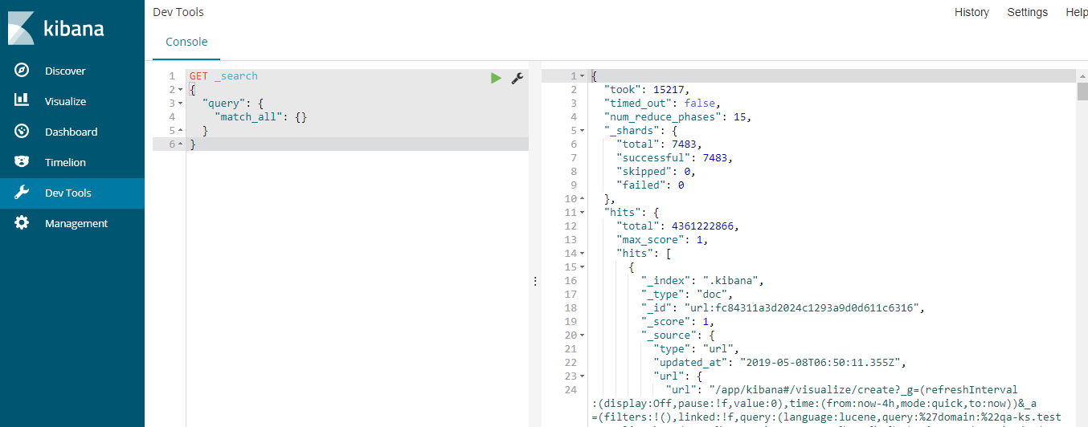Open Discover via the compass icon
Image resolution: width=1088 pixels, height=427 pixels.
click(x=22, y=71)
